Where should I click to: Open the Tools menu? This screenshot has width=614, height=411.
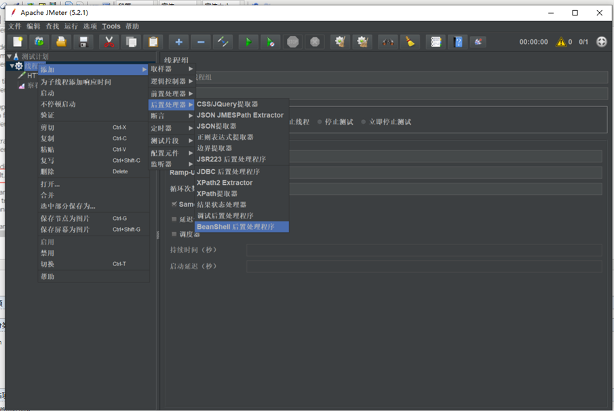(111, 26)
